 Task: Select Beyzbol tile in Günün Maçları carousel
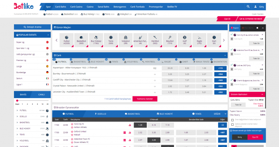pyautogui.click(x=170, y=40)
